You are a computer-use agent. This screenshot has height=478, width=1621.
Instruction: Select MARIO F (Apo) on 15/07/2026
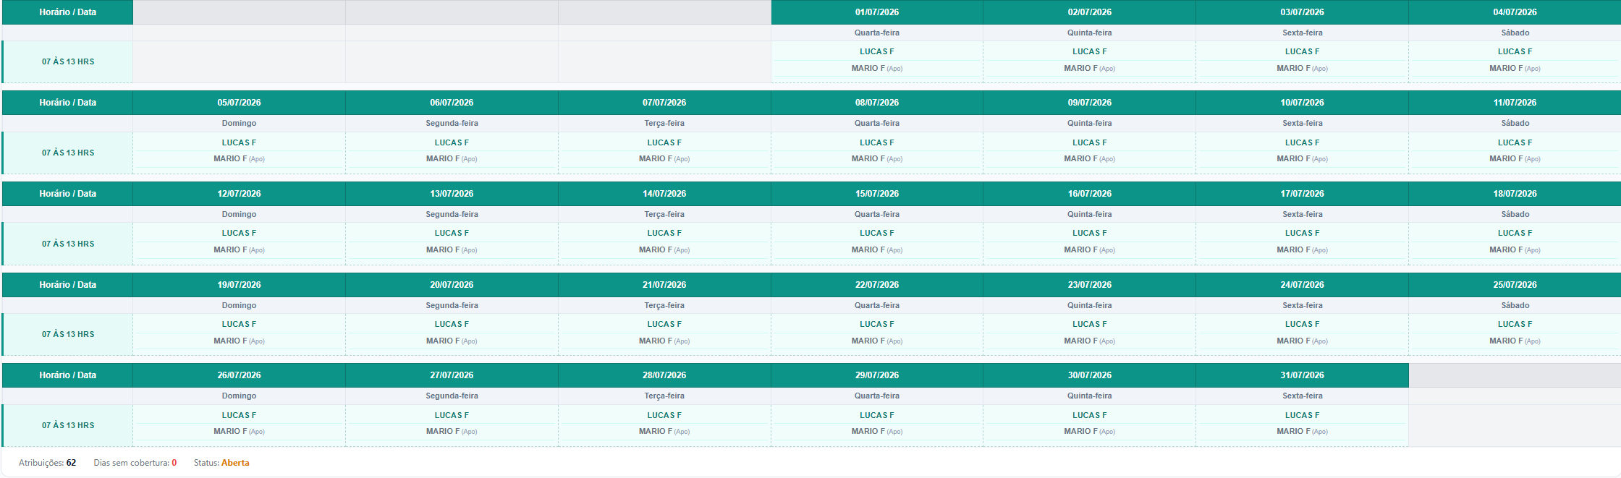[876, 249]
